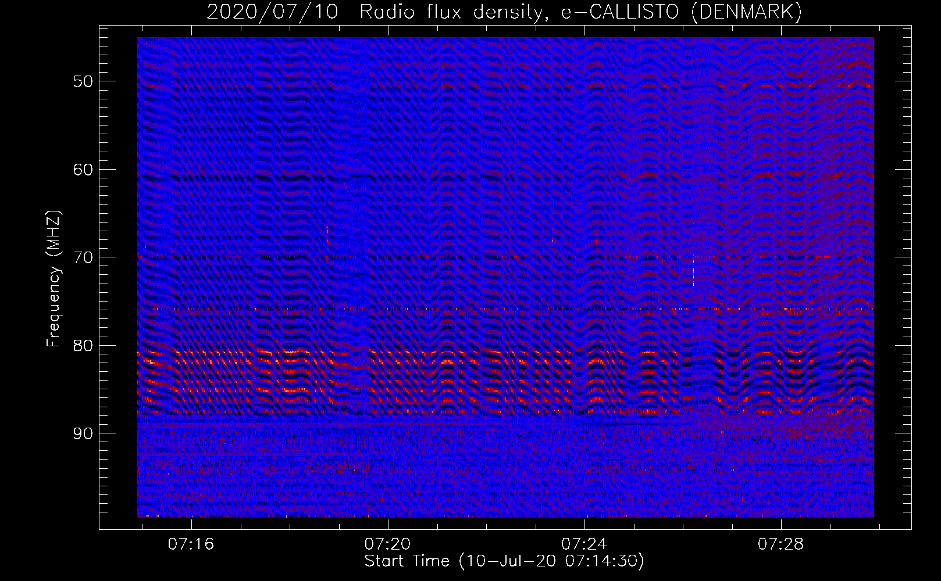Click the 07:24 time tick label
Screen dimensions: 941x581
tap(584, 544)
